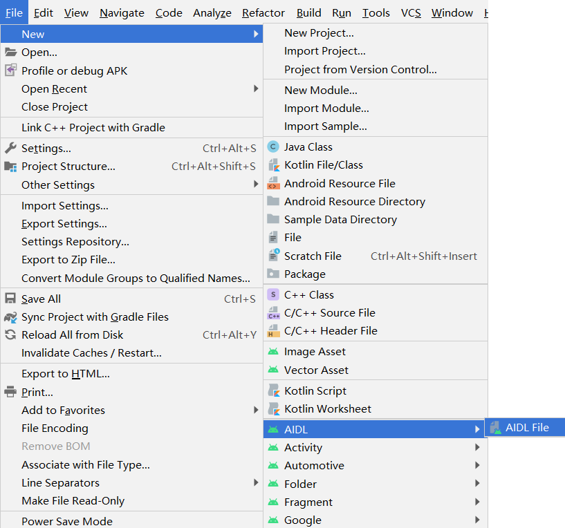Click the Reload All from Disk icon
565x528 pixels.
click(10, 334)
